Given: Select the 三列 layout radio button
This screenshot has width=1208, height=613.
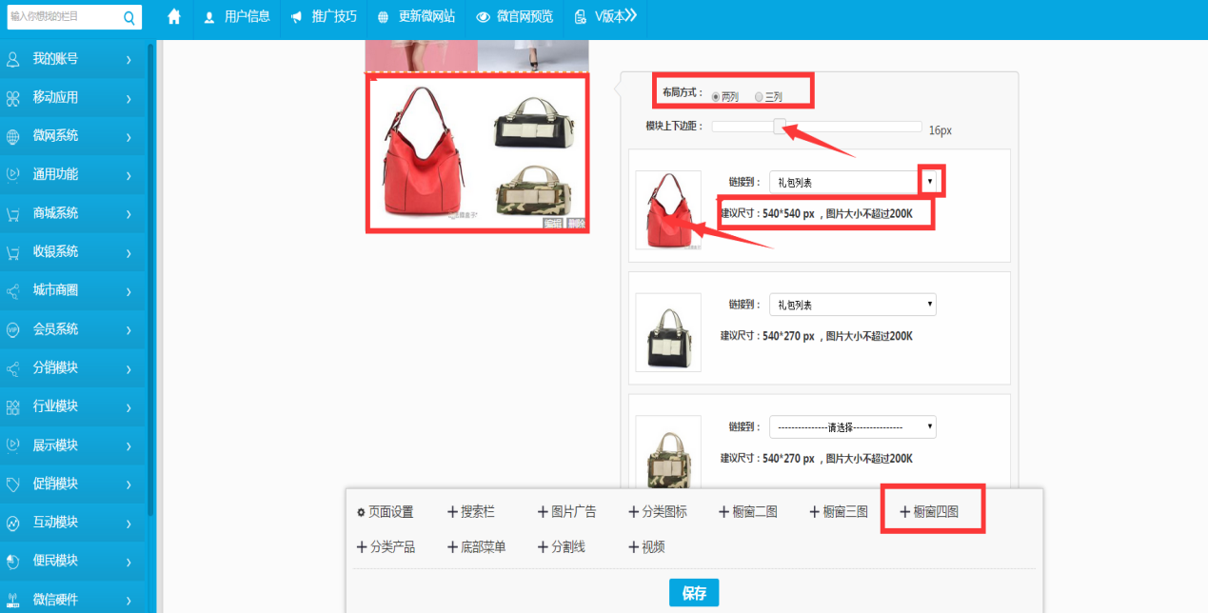Looking at the screenshot, I should point(759,97).
